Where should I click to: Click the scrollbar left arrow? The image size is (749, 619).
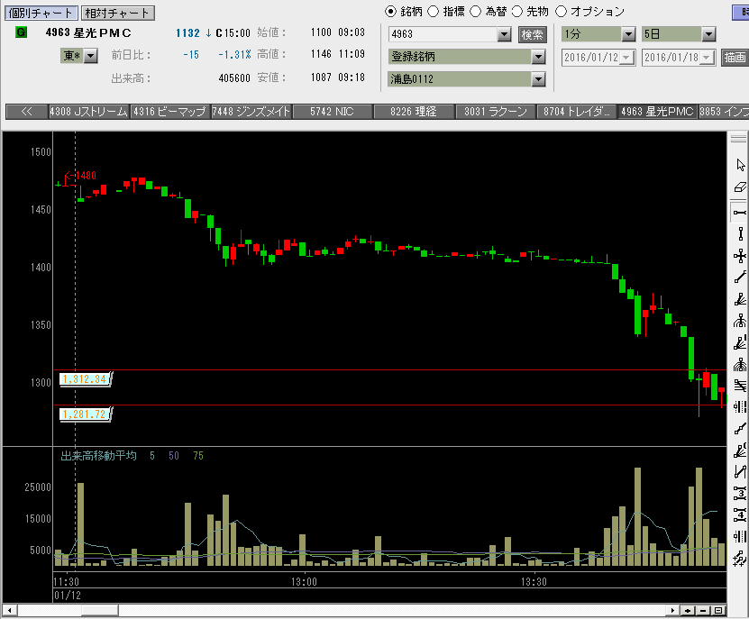(x=10, y=610)
